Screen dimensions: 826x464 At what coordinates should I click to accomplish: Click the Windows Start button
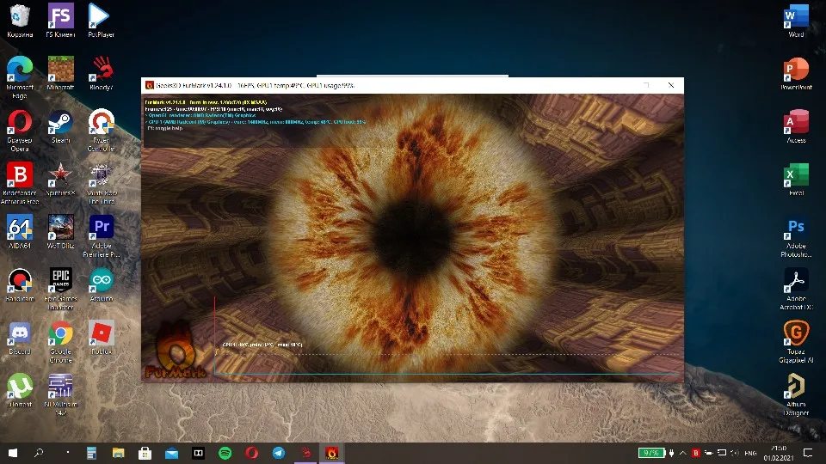(13, 453)
